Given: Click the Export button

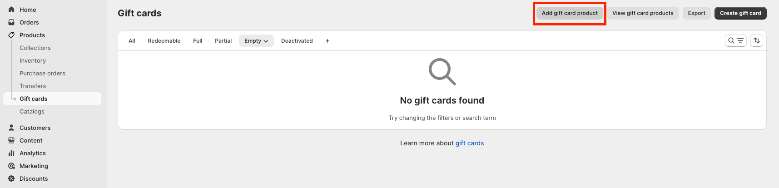Looking at the screenshot, I should pos(696,13).
